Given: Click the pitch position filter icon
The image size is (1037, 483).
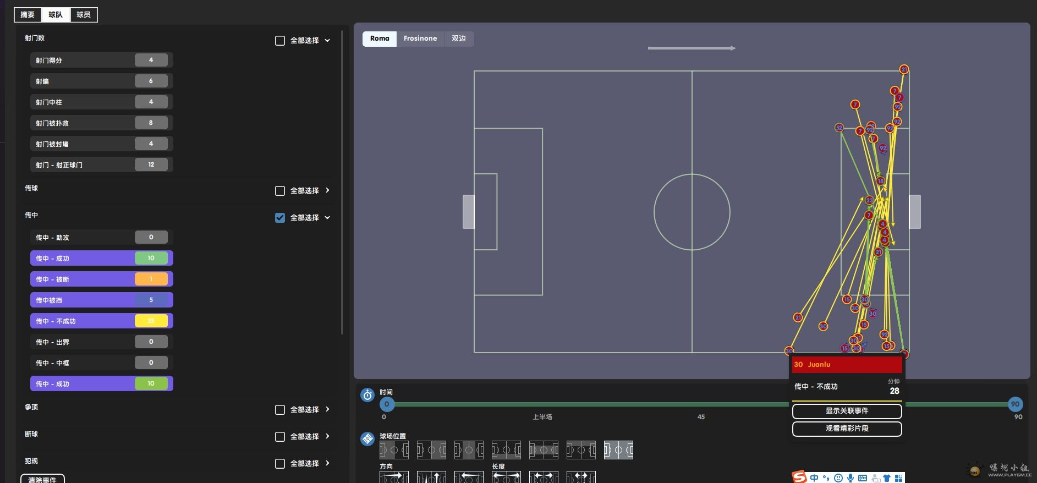Looking at the screenshot, I should 367,439.
